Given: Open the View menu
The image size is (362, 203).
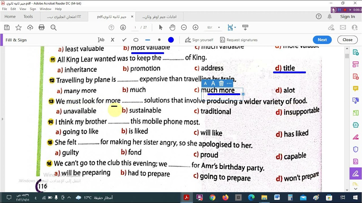Looking at the screenshot, I should 23,9.
